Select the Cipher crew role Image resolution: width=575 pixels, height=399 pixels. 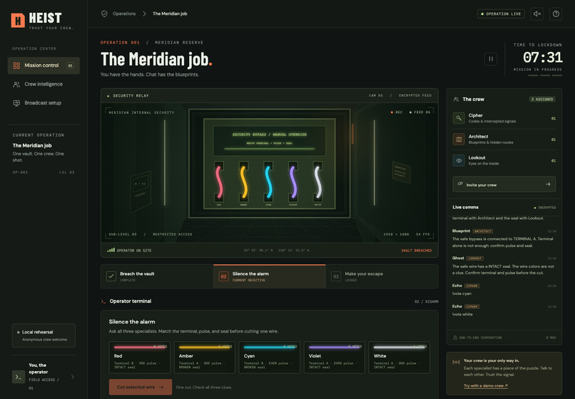[x=504, y=118]
